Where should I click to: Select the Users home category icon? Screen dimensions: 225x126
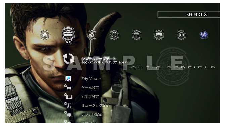pyautogui.click(x=45, y=35)
